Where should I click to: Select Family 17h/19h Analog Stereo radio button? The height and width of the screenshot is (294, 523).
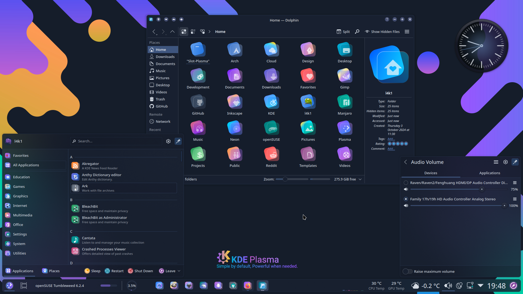(x=406, y=199)
